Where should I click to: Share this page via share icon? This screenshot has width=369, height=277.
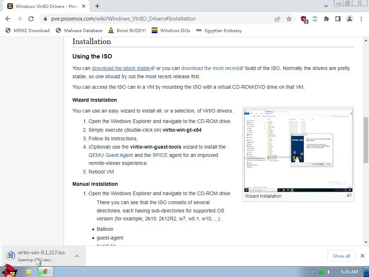[277, 19]
